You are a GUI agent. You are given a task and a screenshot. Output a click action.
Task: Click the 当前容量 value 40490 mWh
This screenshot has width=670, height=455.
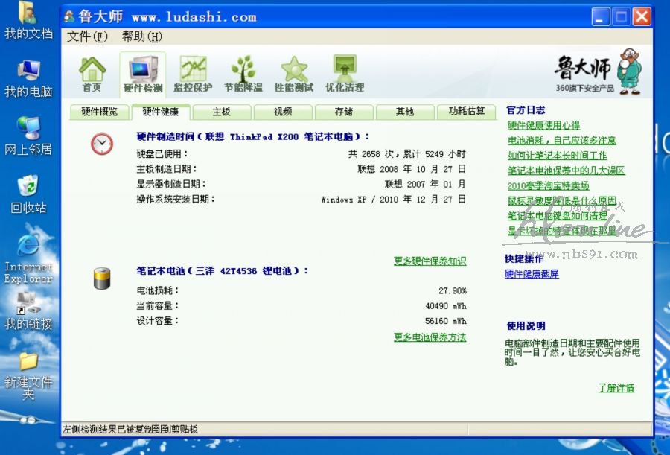point(446,306)
